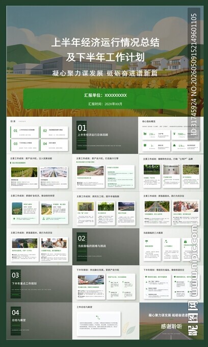Viewport: 208px width, 347px height.
Task: Click the green path icon on the 工作总结与展望 card
Action: 98,317
